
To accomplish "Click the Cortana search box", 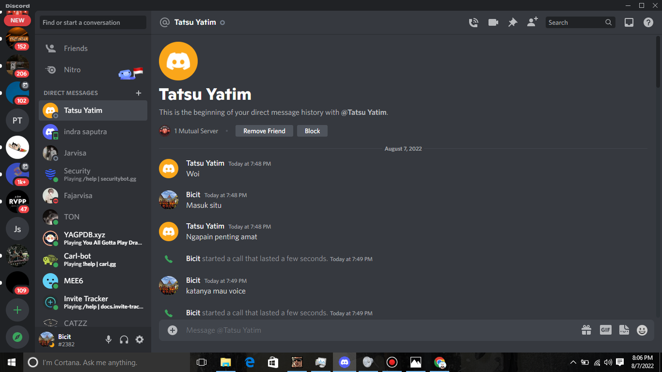I will (107, 362).
